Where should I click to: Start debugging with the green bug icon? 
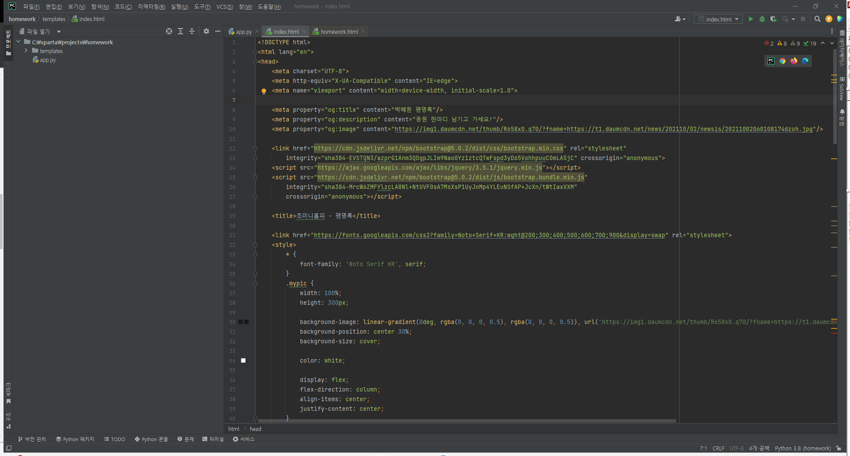762,19
